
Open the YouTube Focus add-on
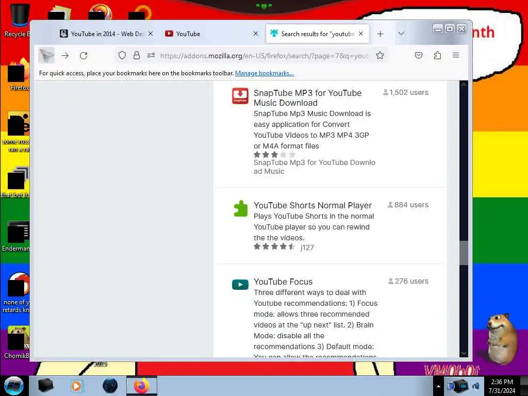point(283,282)
